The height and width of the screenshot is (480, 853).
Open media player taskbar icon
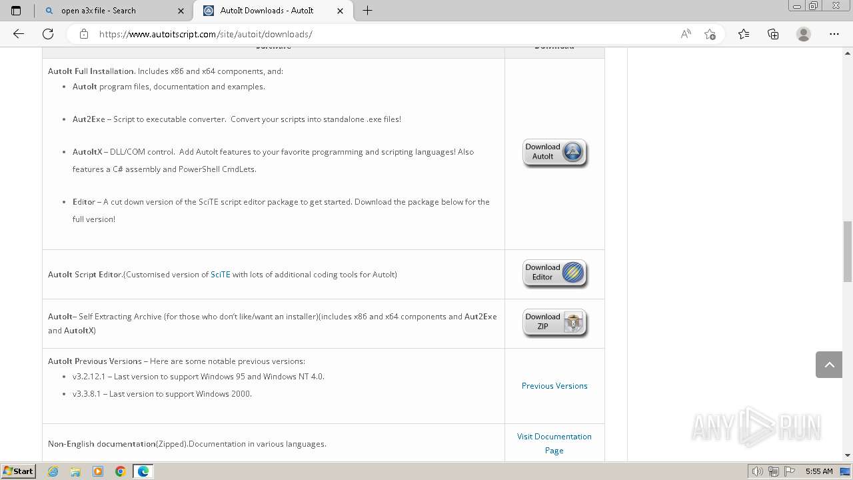98,471
